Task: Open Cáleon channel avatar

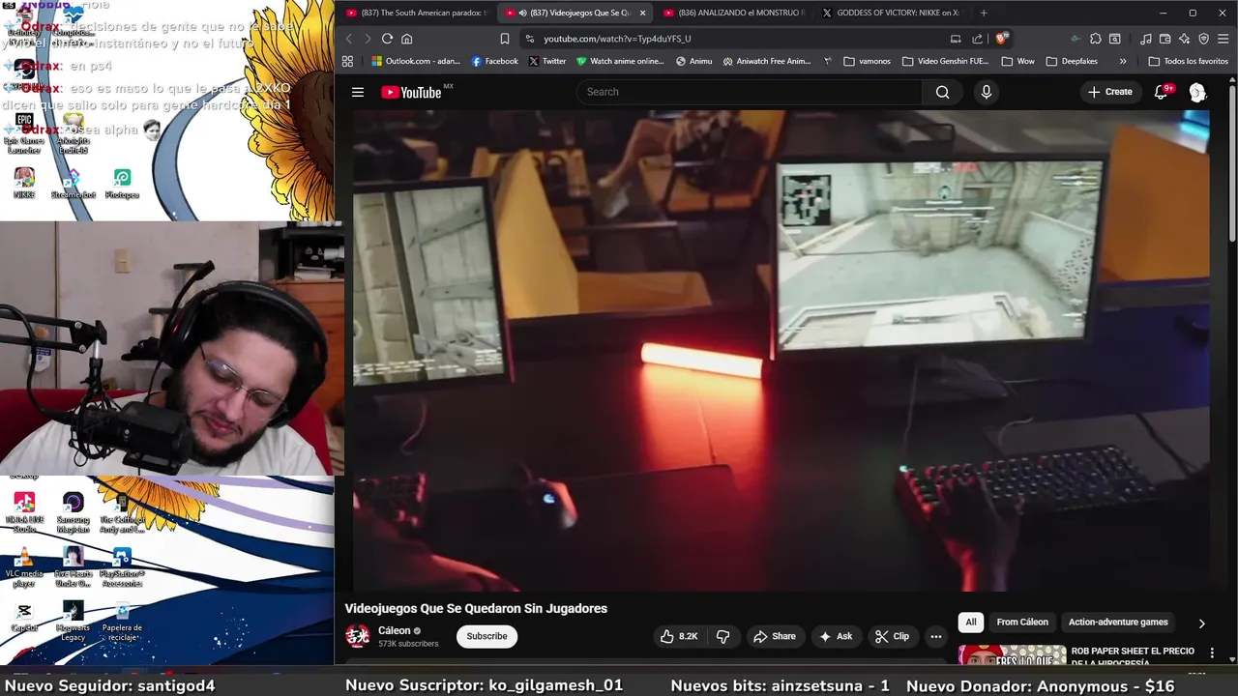Action: click(358, 635)
